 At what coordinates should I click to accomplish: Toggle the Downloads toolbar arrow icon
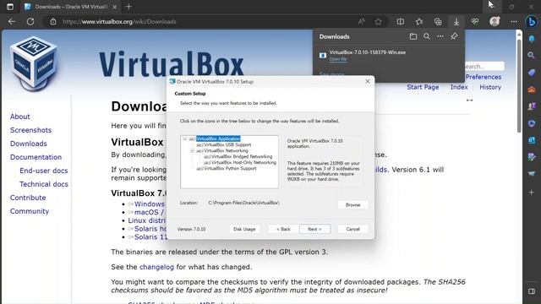(x=456, y=21)
